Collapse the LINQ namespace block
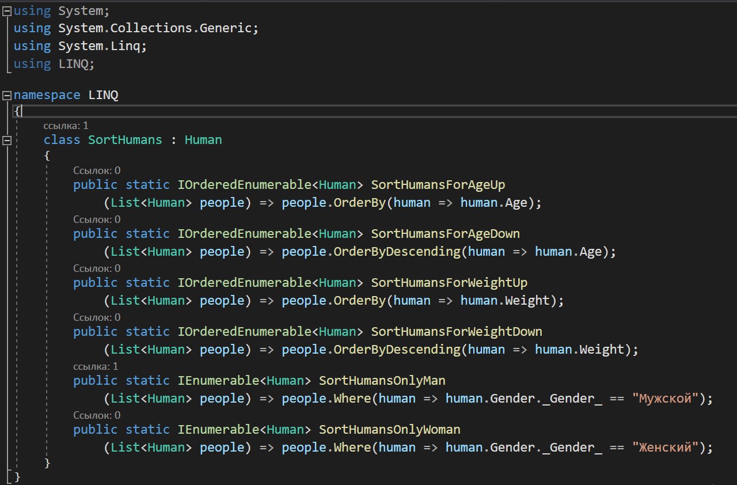The width and height of the screenshot is (737, 485). (x=6, y=95)
